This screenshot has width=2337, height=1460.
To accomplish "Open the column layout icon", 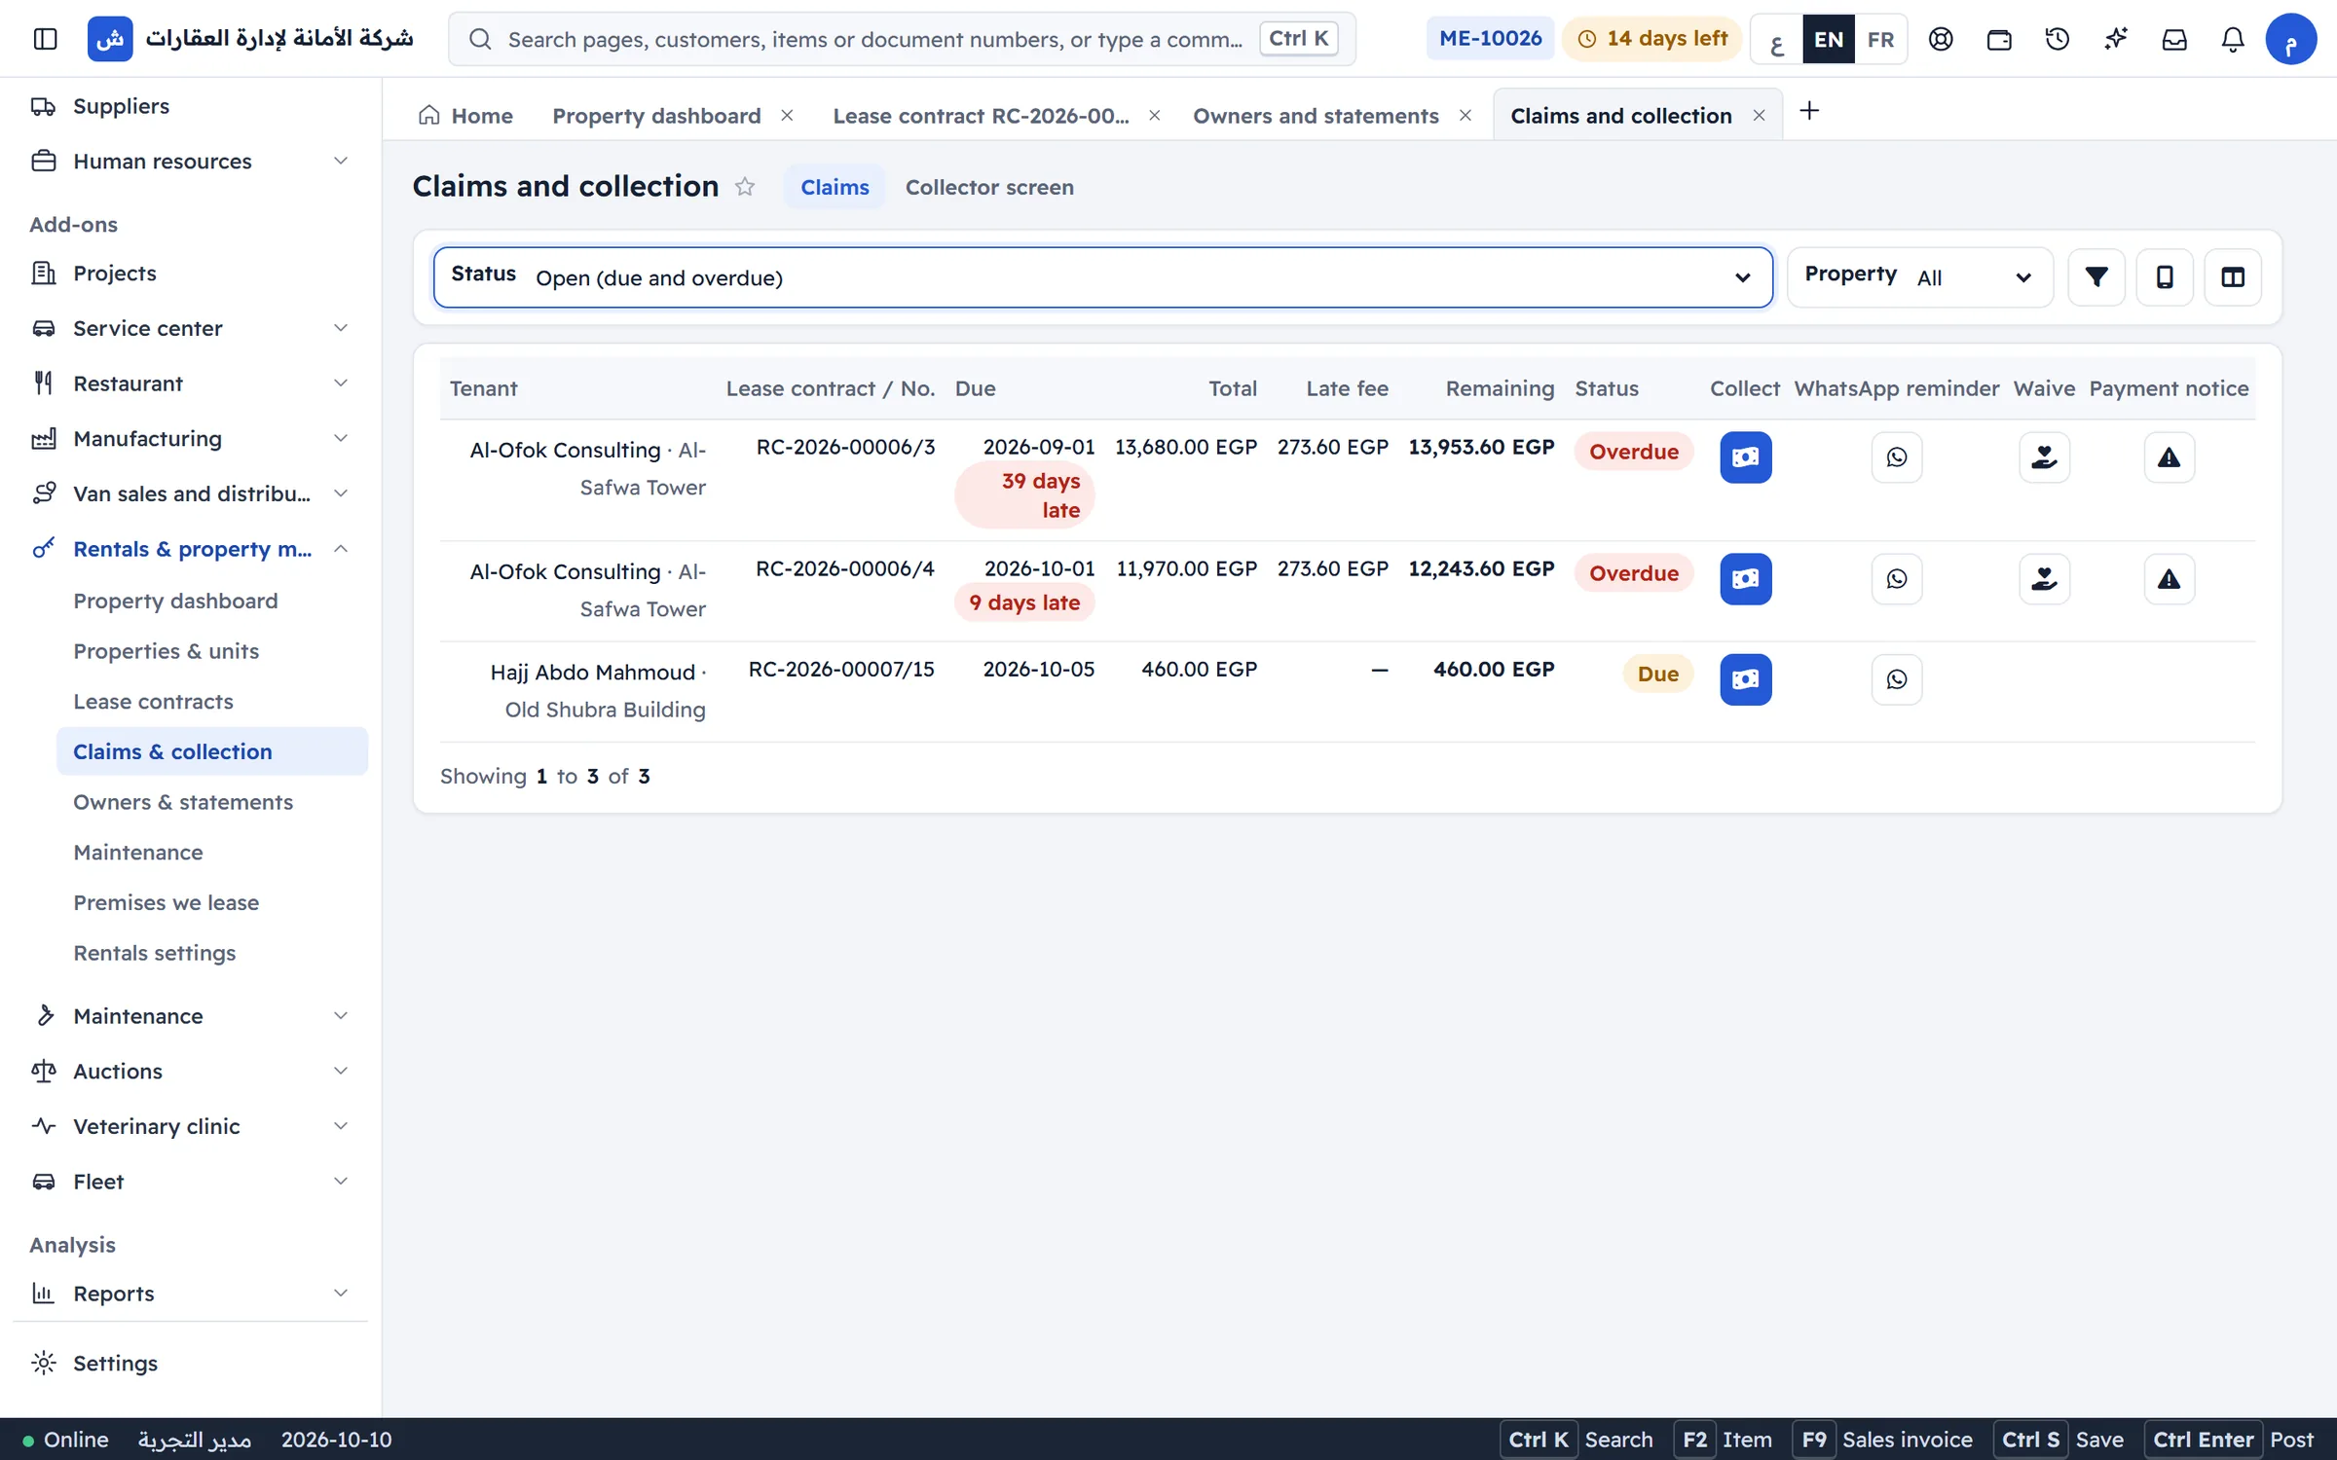I will (x=2233, y=277).
